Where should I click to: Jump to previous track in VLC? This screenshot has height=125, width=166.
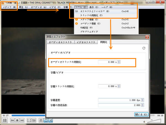pyautogui.click(x=12, y=120)
